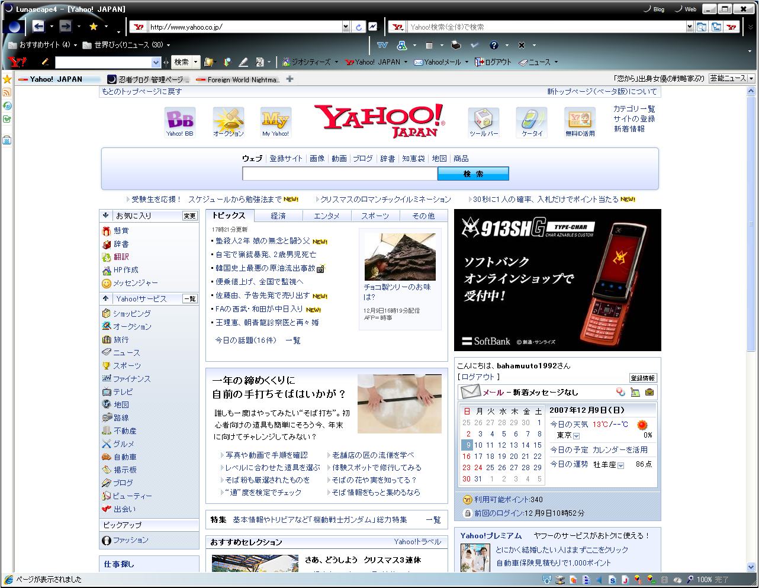Screen dimensions: 759x588
Task: Click the mail envelope icon in login panel
Action: [x=470, y=391]
